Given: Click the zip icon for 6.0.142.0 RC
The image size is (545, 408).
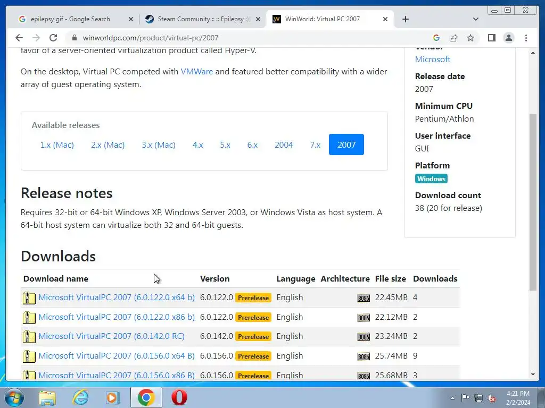Looking at the screenshot, I should click(x=29, y=336).
